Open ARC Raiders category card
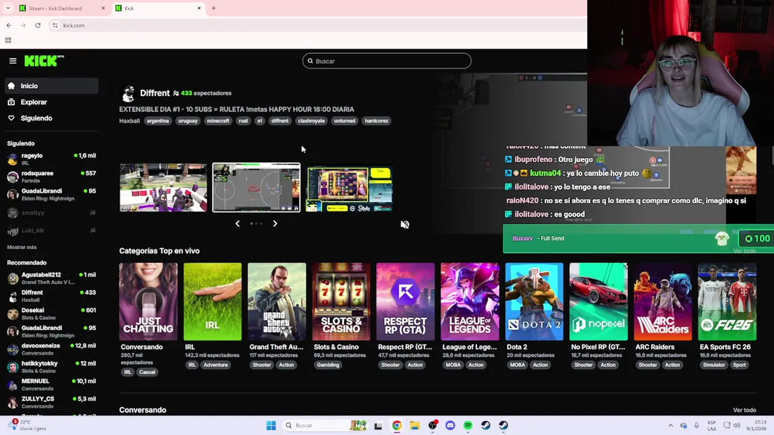Image resolution: width=774 pixels, height=435 pixels. pos(663,301)
